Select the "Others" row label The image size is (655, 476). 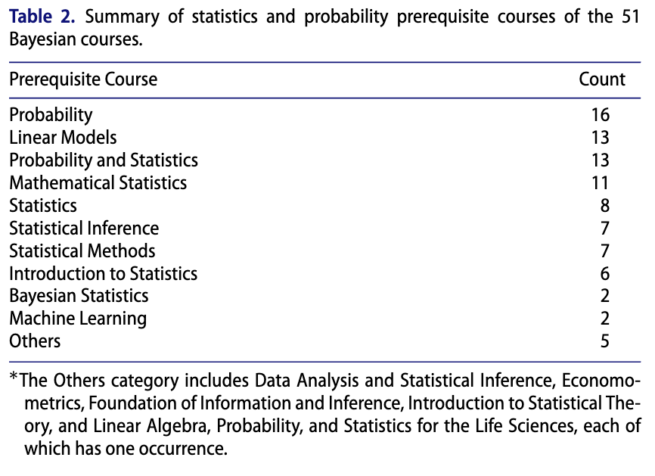click(35, 341)
